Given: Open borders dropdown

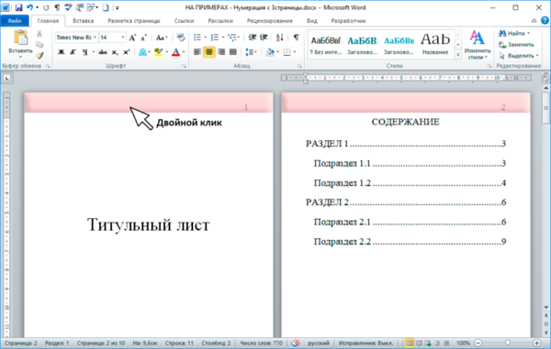Looking at the screenshot, I should tap(295, 52).
